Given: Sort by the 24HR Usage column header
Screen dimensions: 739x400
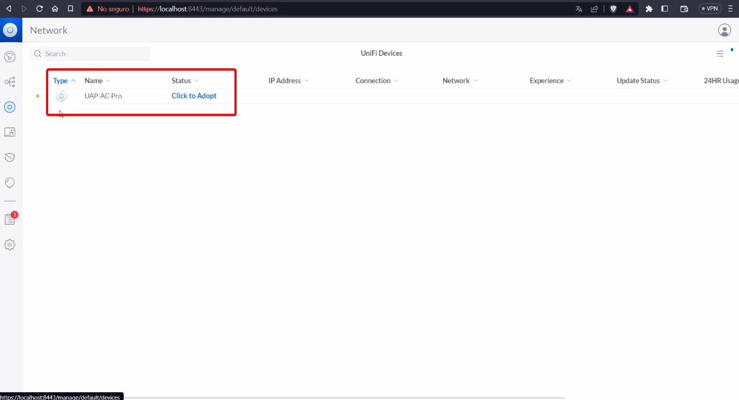Looking at the screenshot, I should point(721,81).
